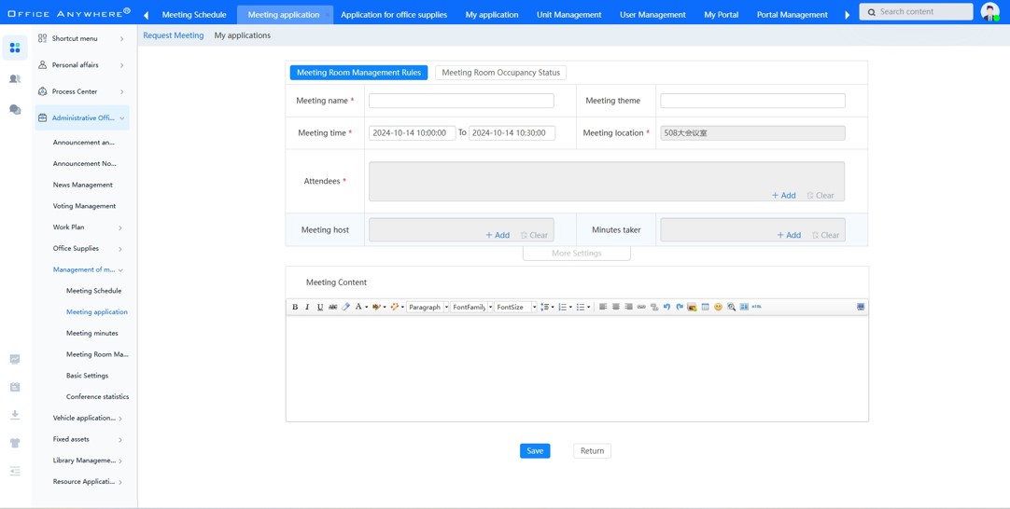Click the download arrow icon in the left rail
1010x509 pixels.
tap(15, 415)
